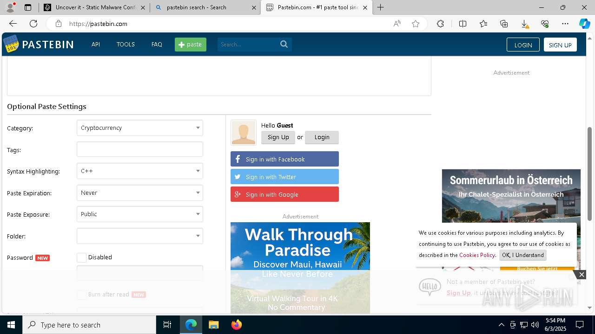
Task: Toggle the Burn after read checkbox
Action: pos(81,295)
